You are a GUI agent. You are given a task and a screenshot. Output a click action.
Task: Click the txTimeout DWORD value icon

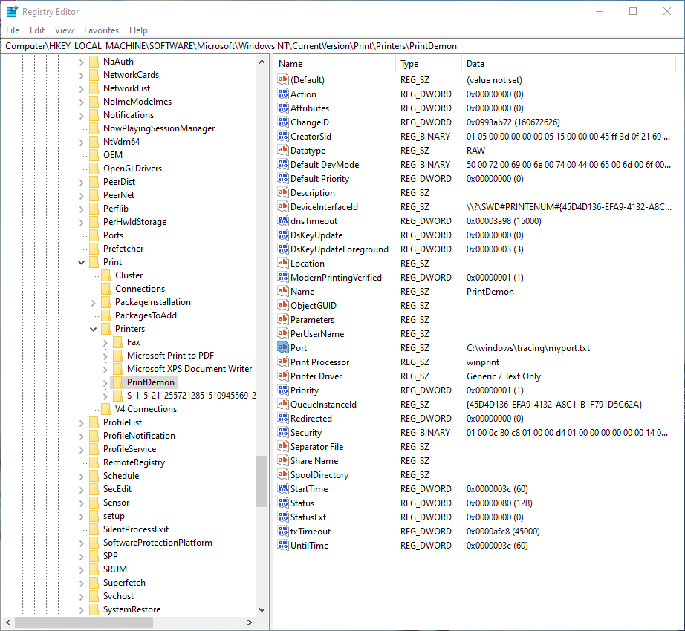282,532
